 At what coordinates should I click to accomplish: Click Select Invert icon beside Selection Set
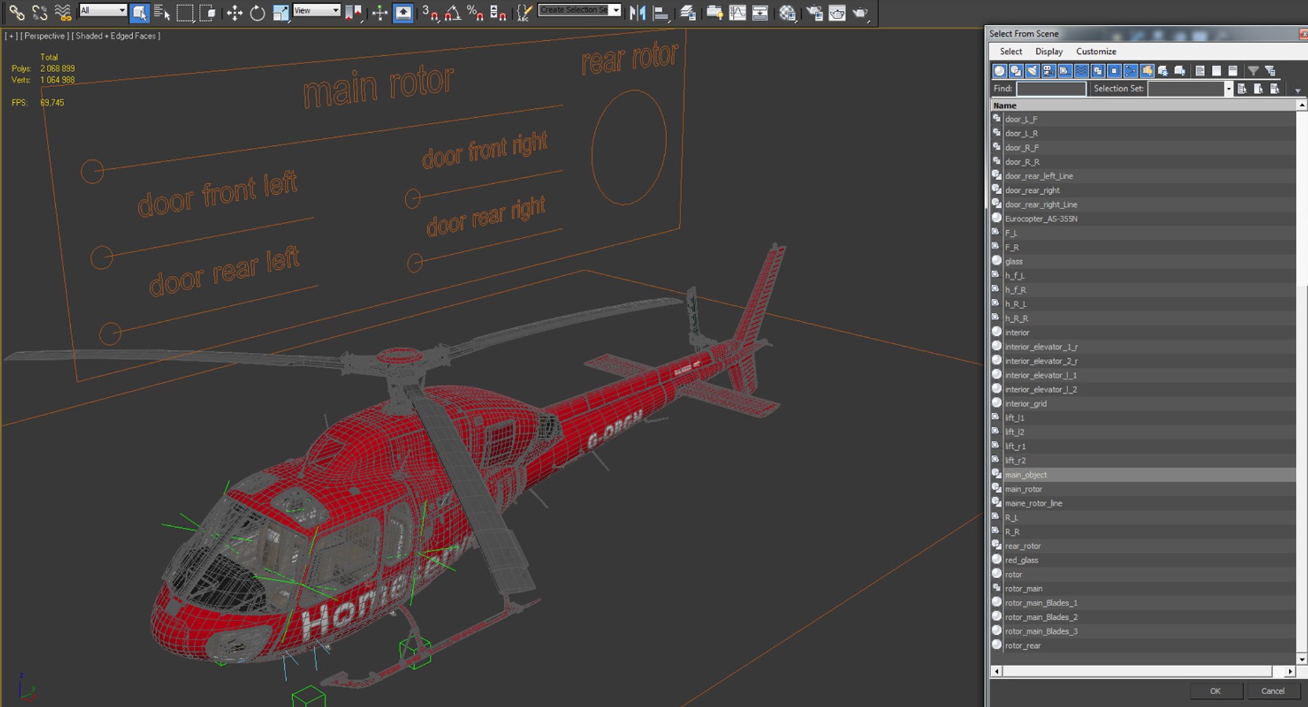point(1275,89)
